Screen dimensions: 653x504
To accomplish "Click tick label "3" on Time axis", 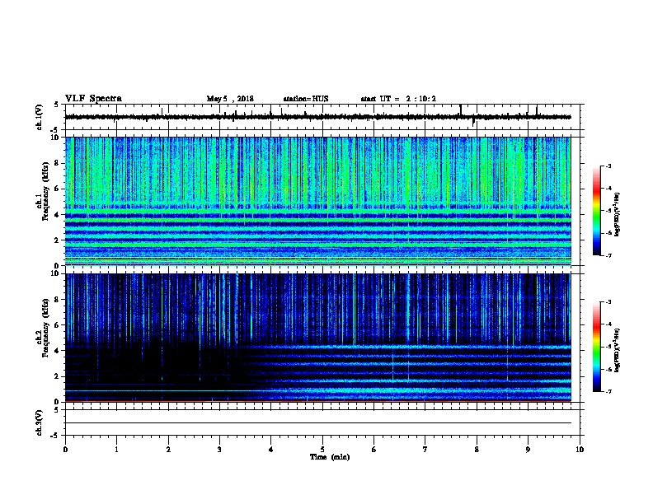I will [x=219, y=450].
